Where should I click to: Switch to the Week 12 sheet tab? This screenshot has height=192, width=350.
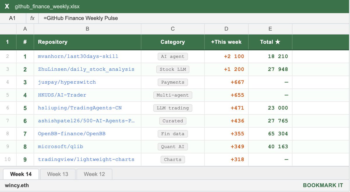coord(94,174)
